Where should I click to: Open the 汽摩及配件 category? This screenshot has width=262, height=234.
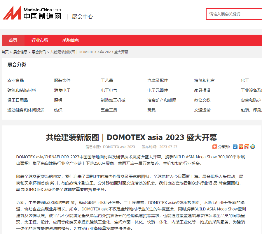point(158,81)
